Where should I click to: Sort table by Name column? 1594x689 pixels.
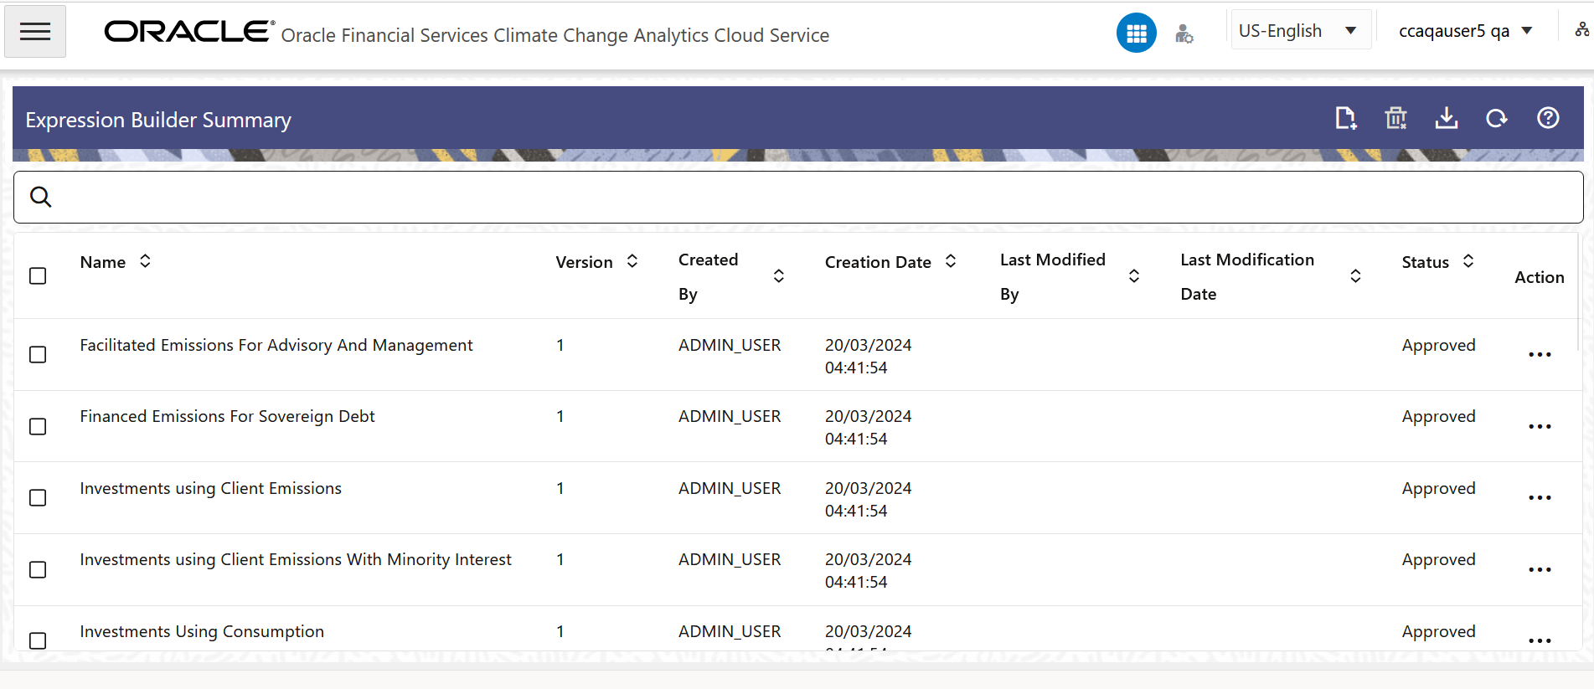(145, 262)
